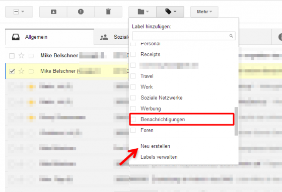Check the Work label checkbox

click(x=133, y=87)
